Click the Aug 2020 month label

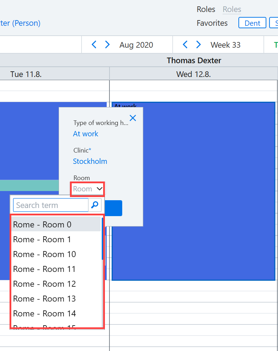tap(136, 45)
